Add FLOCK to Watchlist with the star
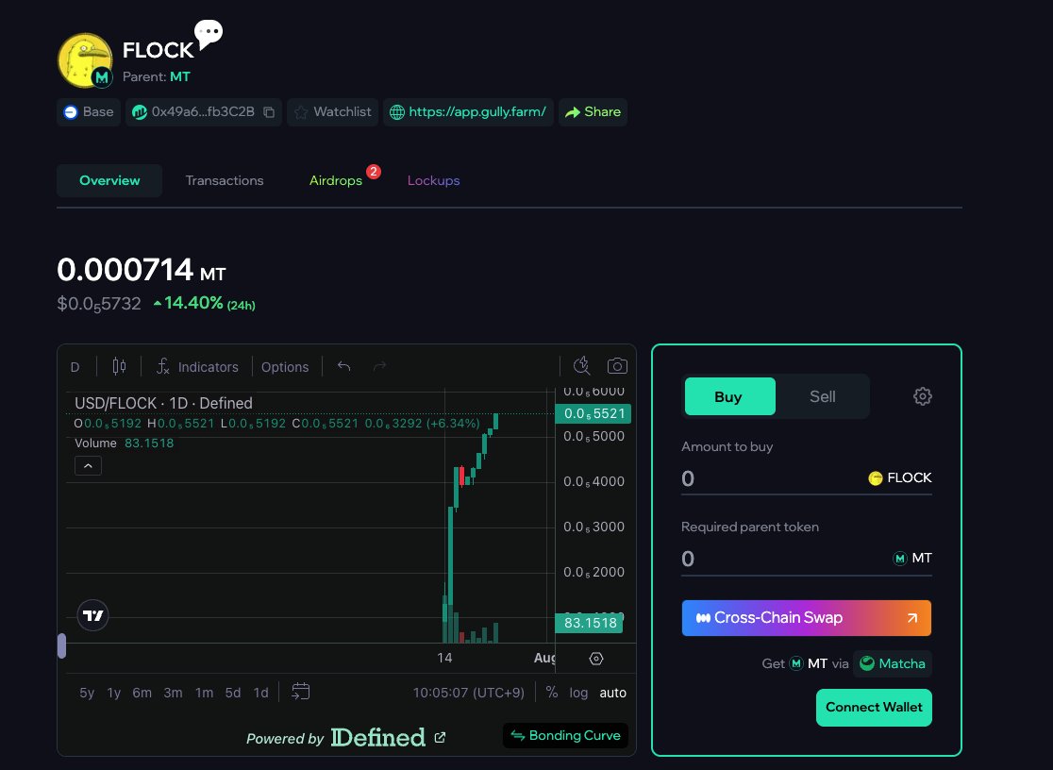 coord(333,112)
